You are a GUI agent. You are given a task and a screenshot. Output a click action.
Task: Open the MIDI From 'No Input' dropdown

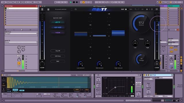tap(21, 33)
